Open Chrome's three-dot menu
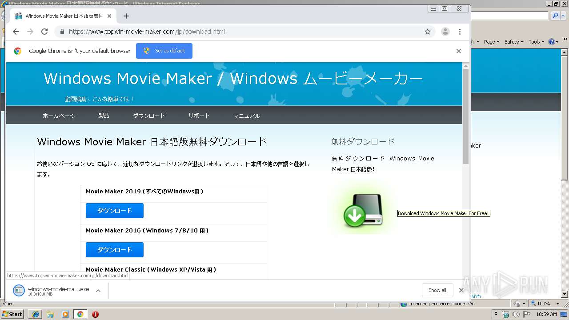Viewport: 569px width, 320px height. click(460, 32)
